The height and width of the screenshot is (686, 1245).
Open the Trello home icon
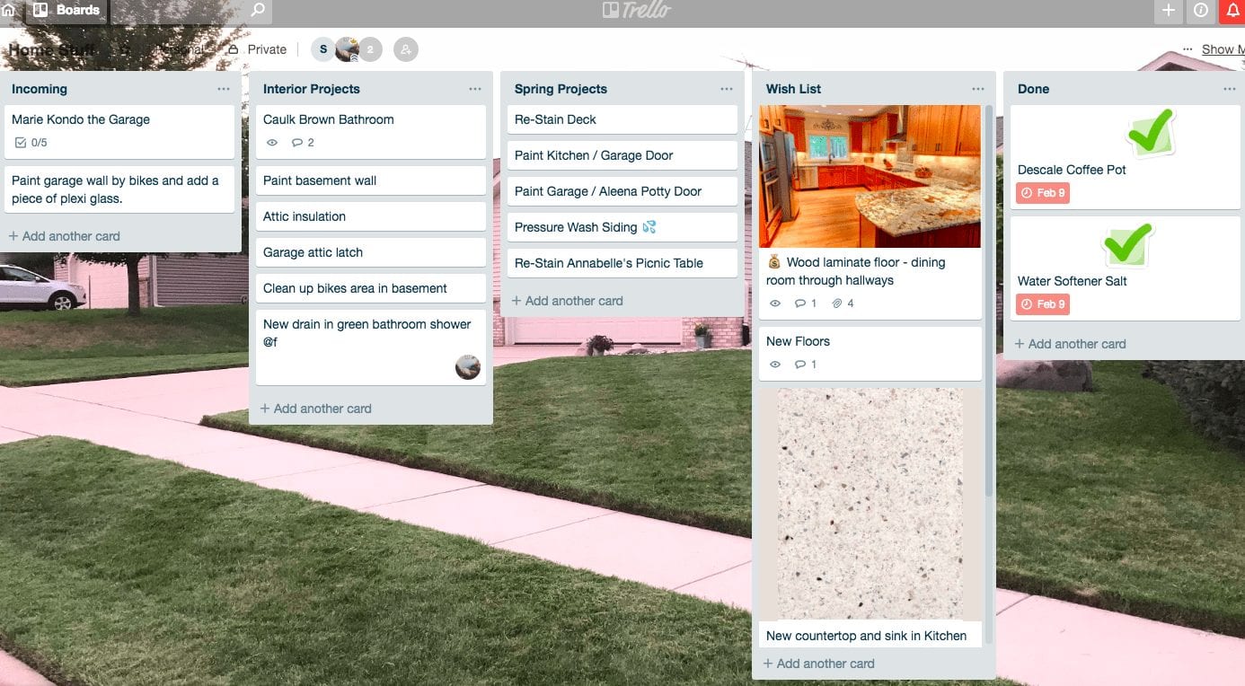[8, 10]
